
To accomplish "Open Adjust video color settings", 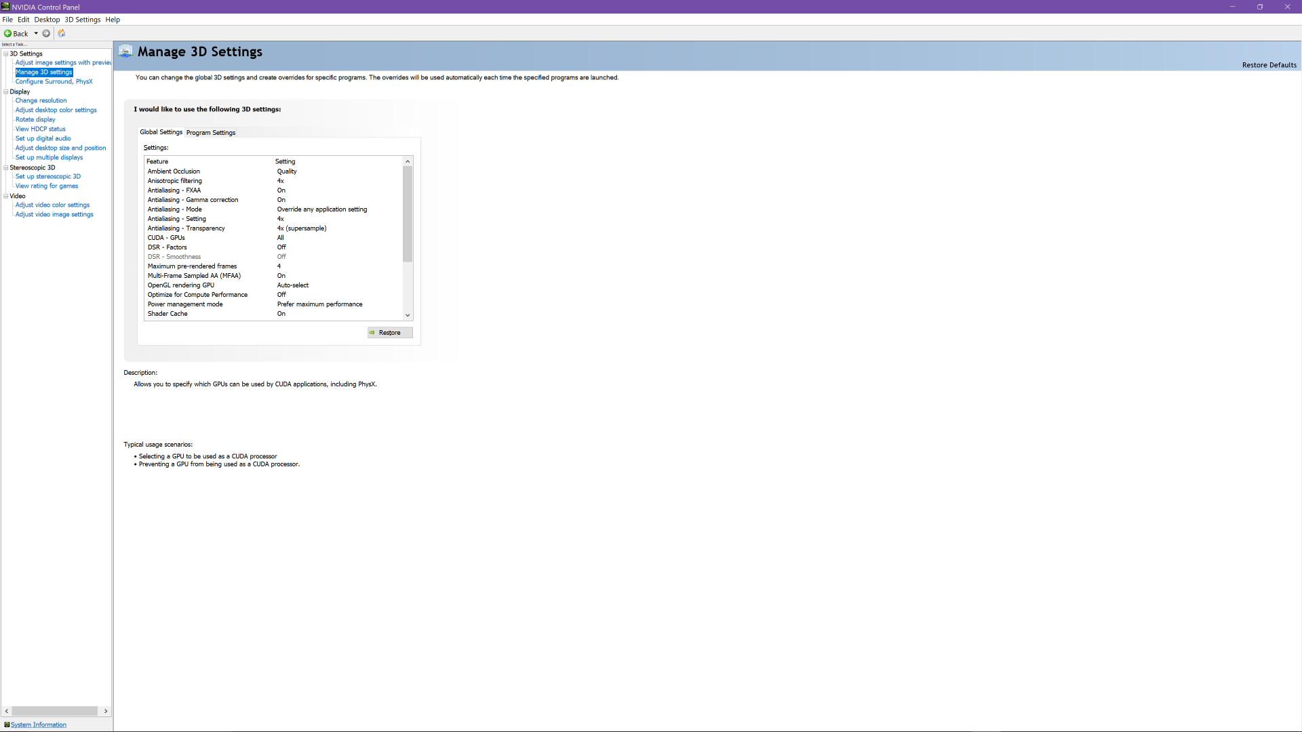I will 53,205.
